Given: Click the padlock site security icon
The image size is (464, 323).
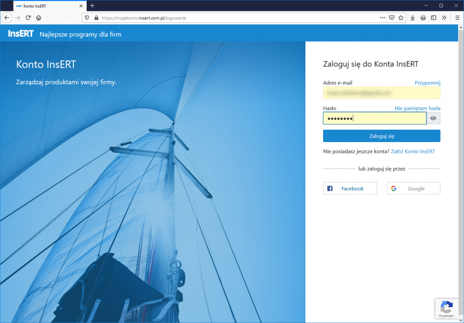Looking at the screenshot, I should click(x=96, y=18).
